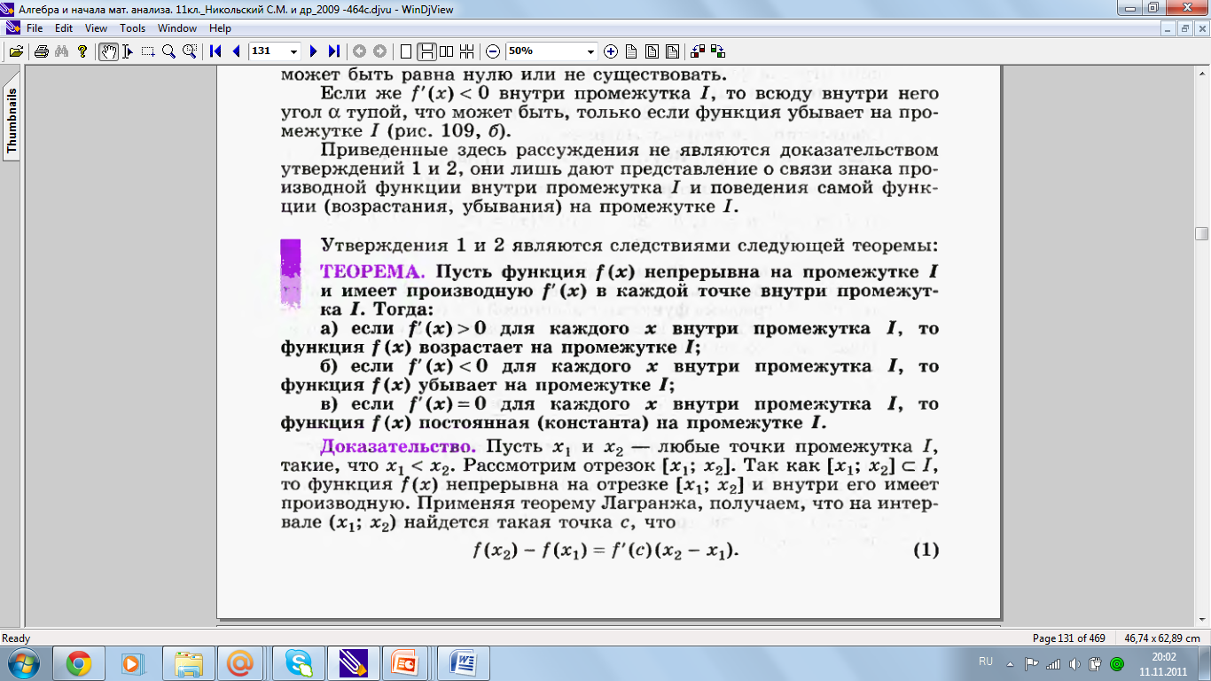Jump to the last page
The width and height of the screenshot is (1211, 681).
[333, 51]
